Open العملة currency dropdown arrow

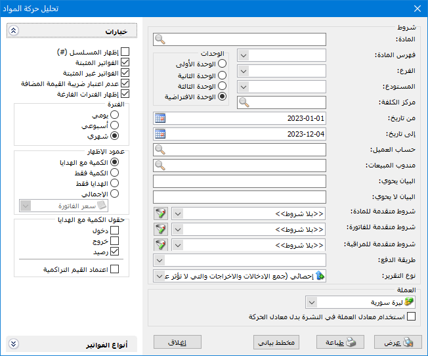pos(312,302)
